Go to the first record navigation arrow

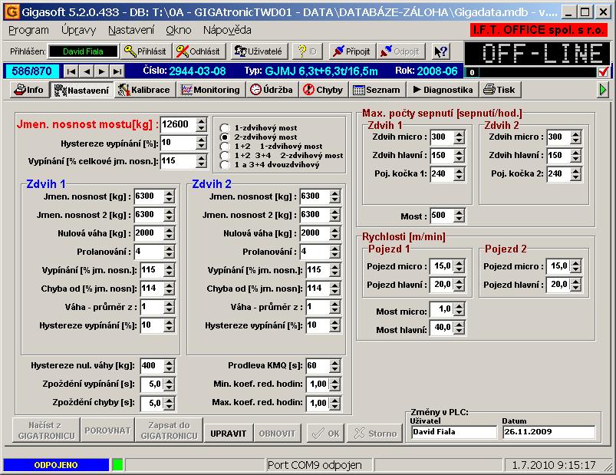(71, 71)
